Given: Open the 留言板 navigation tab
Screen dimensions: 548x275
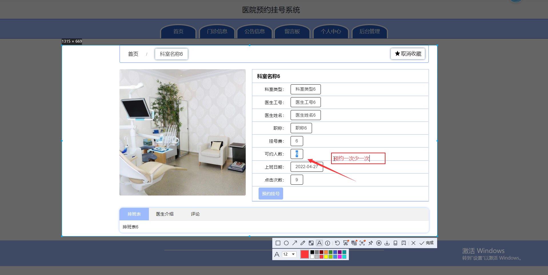Looking at the screenshot, I should (x=292, y=31).
